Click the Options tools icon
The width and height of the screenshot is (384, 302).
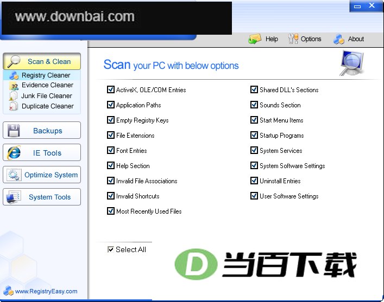tap(293, 38)
